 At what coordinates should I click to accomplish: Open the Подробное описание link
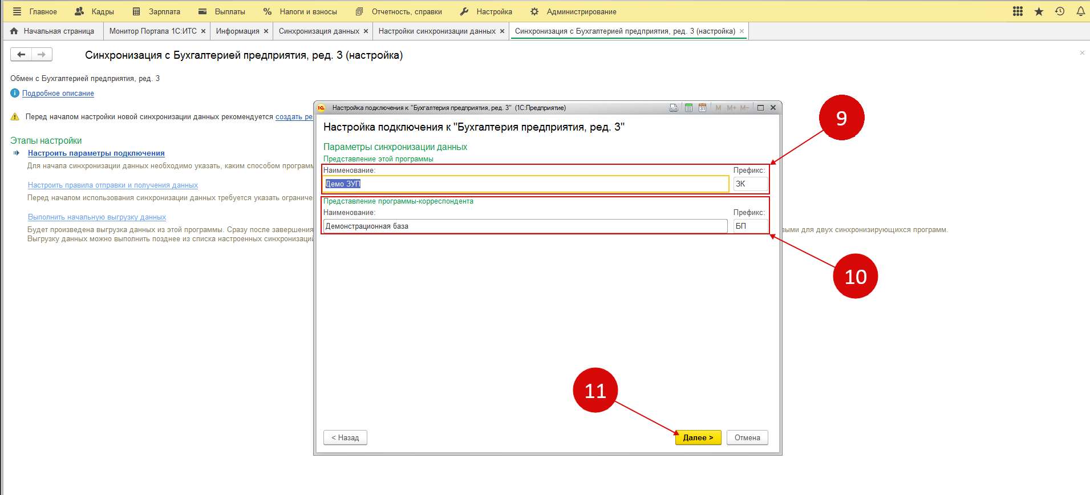pos(58,94)
